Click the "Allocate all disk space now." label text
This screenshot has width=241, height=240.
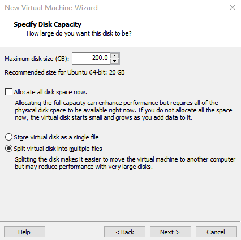pyautogui.click(x=50, y=92)
